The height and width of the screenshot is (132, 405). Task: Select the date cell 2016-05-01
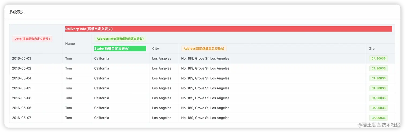22,88
